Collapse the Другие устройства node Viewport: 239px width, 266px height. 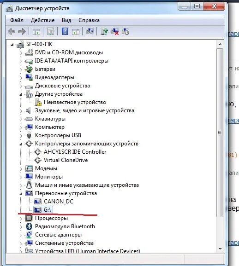pyautogui.click(x=21, y=94)
